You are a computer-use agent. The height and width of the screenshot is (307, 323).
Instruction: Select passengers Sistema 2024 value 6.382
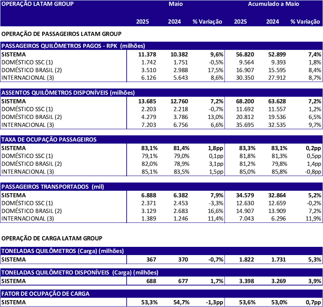tap(181, 195)
